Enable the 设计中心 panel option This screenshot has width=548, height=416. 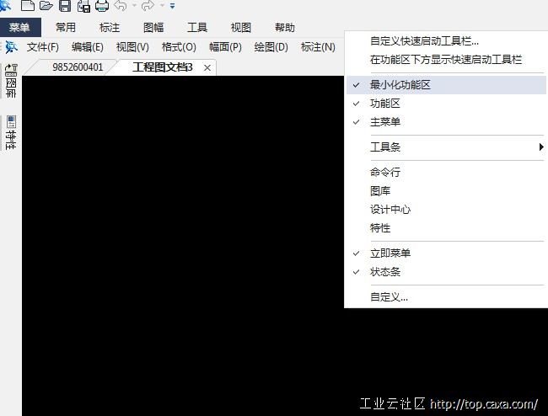(446, 210)
